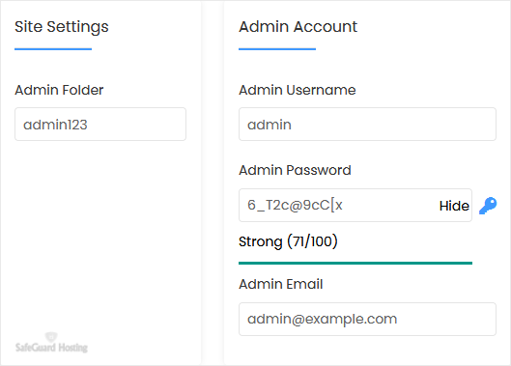The width and height of the screenshot is (511, 366).
Task: Click the green password strength bar
Action: coord(355,263)
